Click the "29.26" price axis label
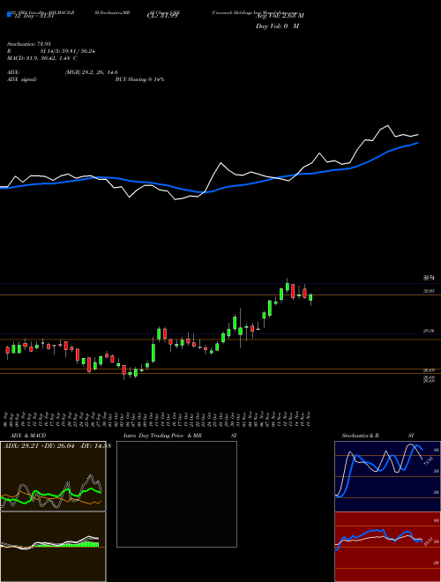The image size is (441, 582). pos(430,331)
